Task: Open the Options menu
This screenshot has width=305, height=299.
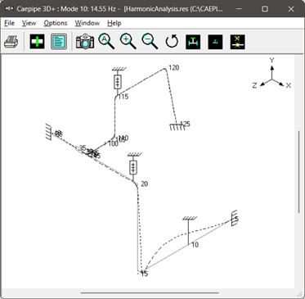Action: pyautogui.click(x=56, y=23)
